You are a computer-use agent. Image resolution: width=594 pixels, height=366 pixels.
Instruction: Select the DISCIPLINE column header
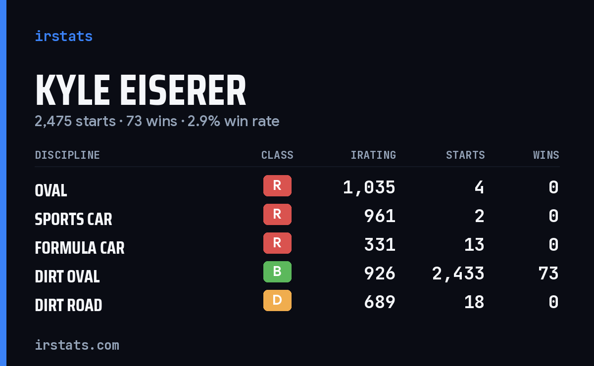click(x=67, y=155)
